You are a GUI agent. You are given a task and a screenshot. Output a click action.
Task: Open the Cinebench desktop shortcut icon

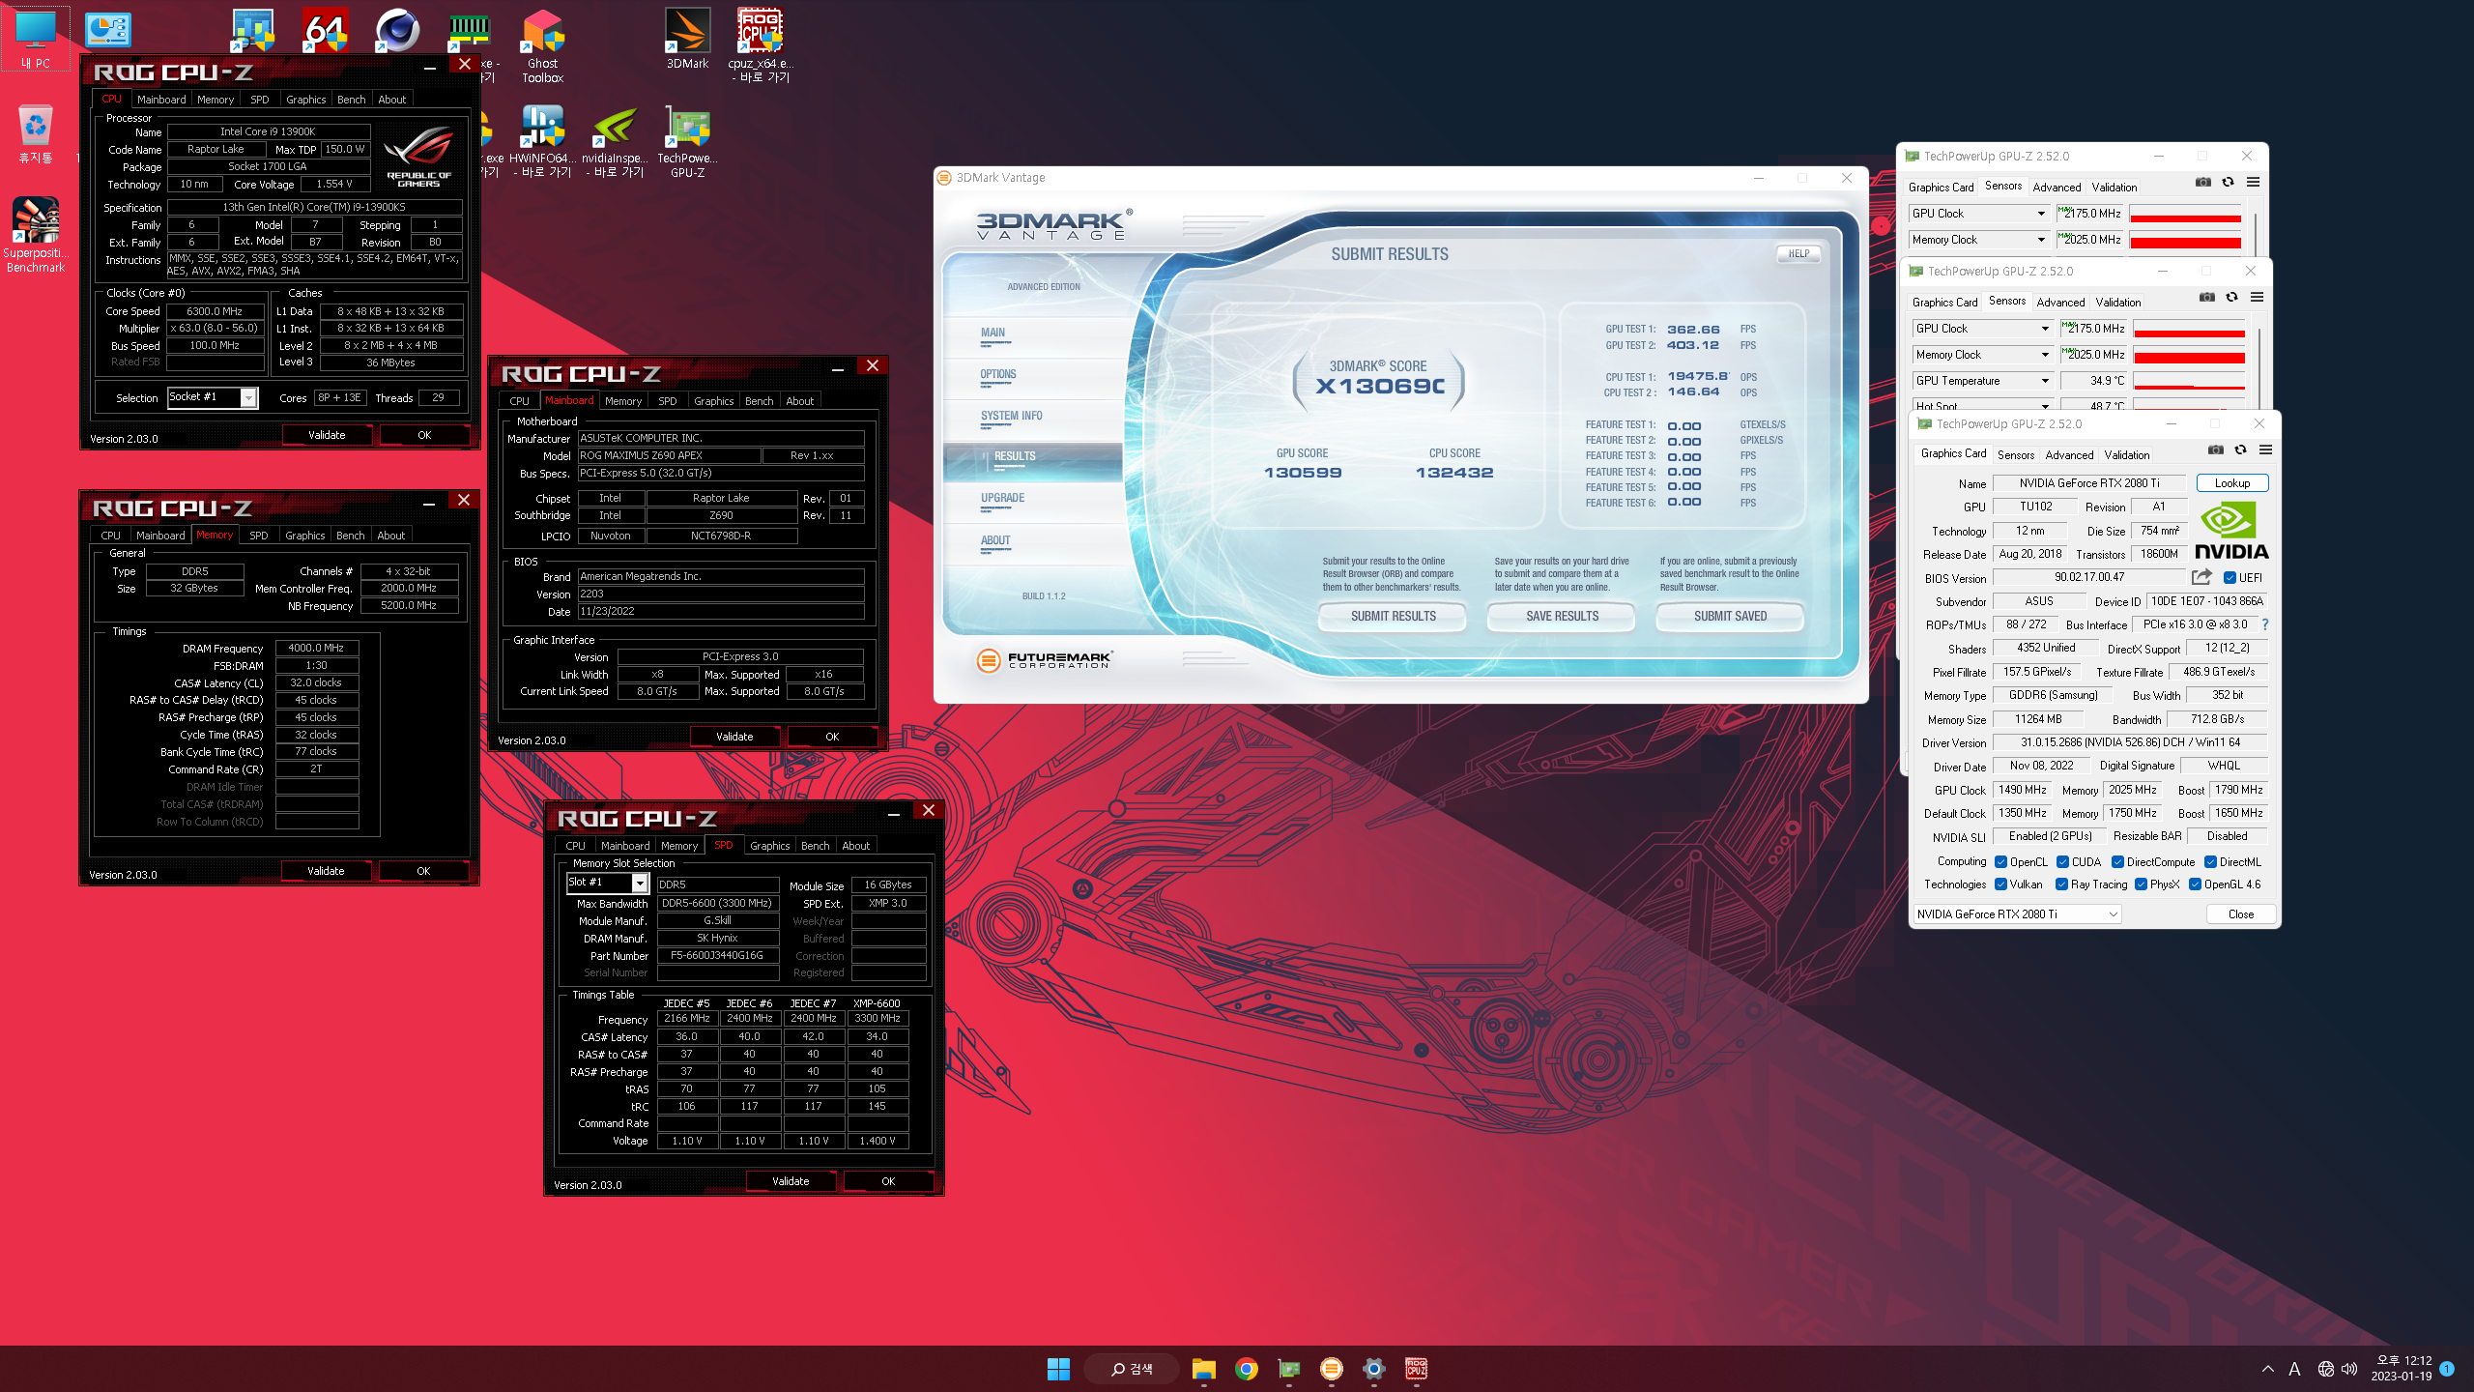(x=396, y=30)
